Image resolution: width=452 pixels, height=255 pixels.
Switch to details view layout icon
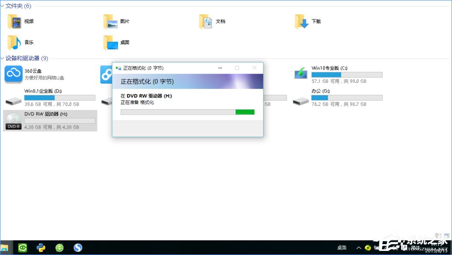click(438, 236)
